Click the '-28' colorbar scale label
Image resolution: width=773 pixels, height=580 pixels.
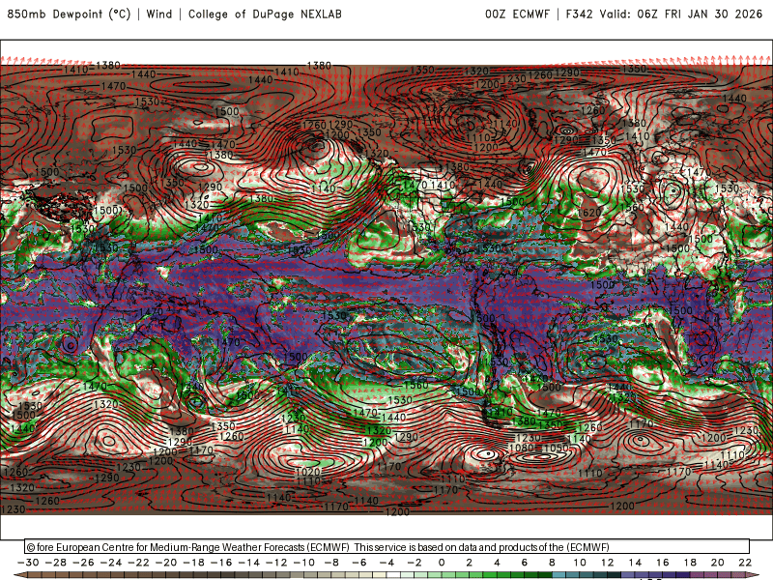coord(56,563)
